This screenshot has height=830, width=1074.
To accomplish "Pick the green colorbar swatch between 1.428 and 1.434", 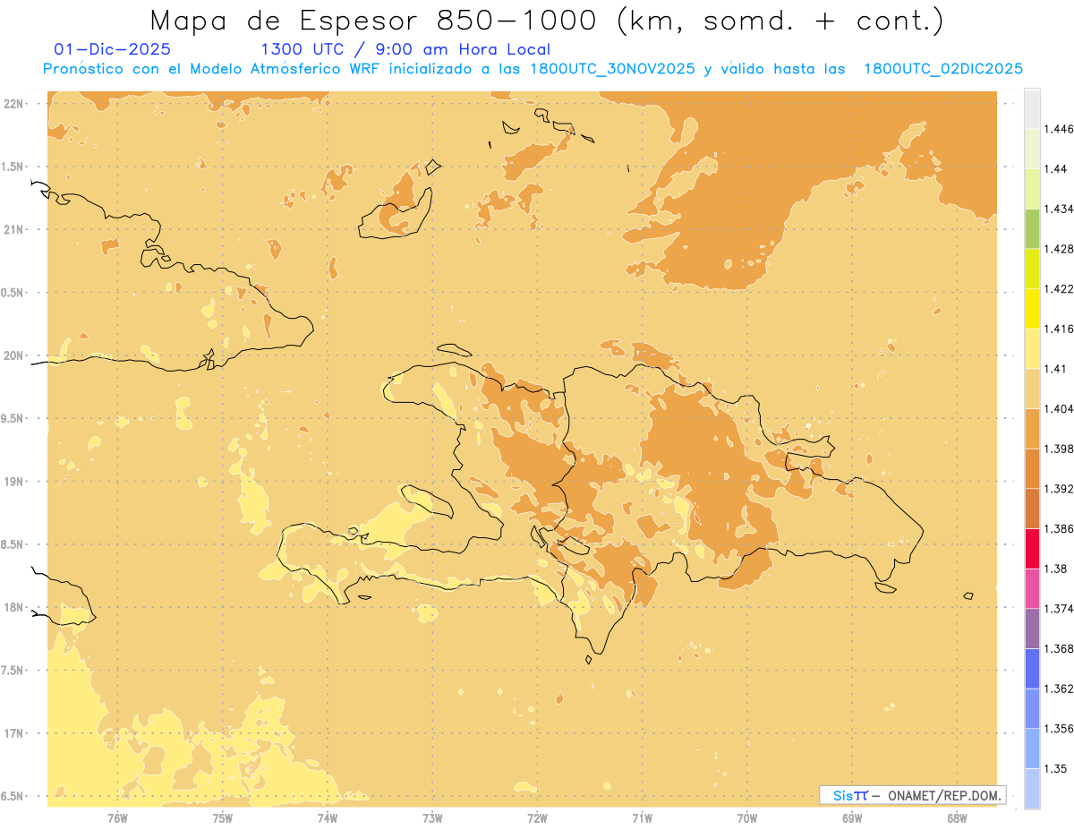I will [1032, 228].
